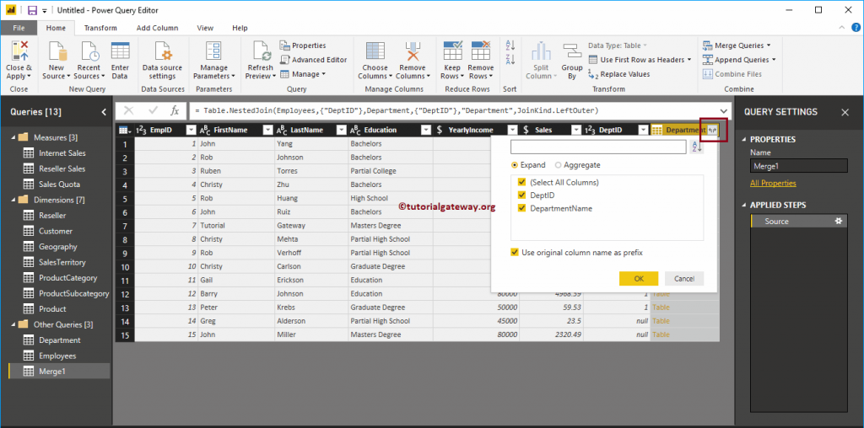Sort ascending with A-Z icon
The height and width of the screenshot is (428, 864).
point(510,45)
